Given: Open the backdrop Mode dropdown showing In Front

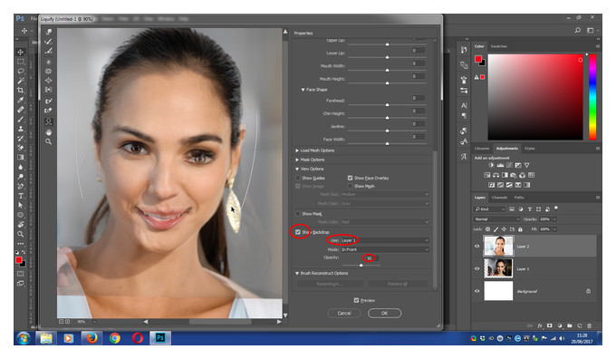Looking at the screenshot, I should 385,249.
